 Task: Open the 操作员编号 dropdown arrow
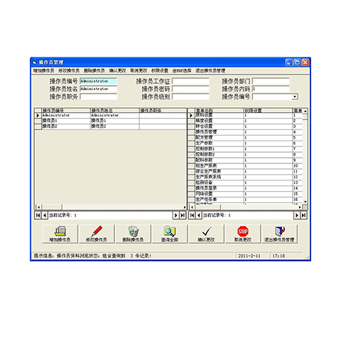[x=295, y=97]
